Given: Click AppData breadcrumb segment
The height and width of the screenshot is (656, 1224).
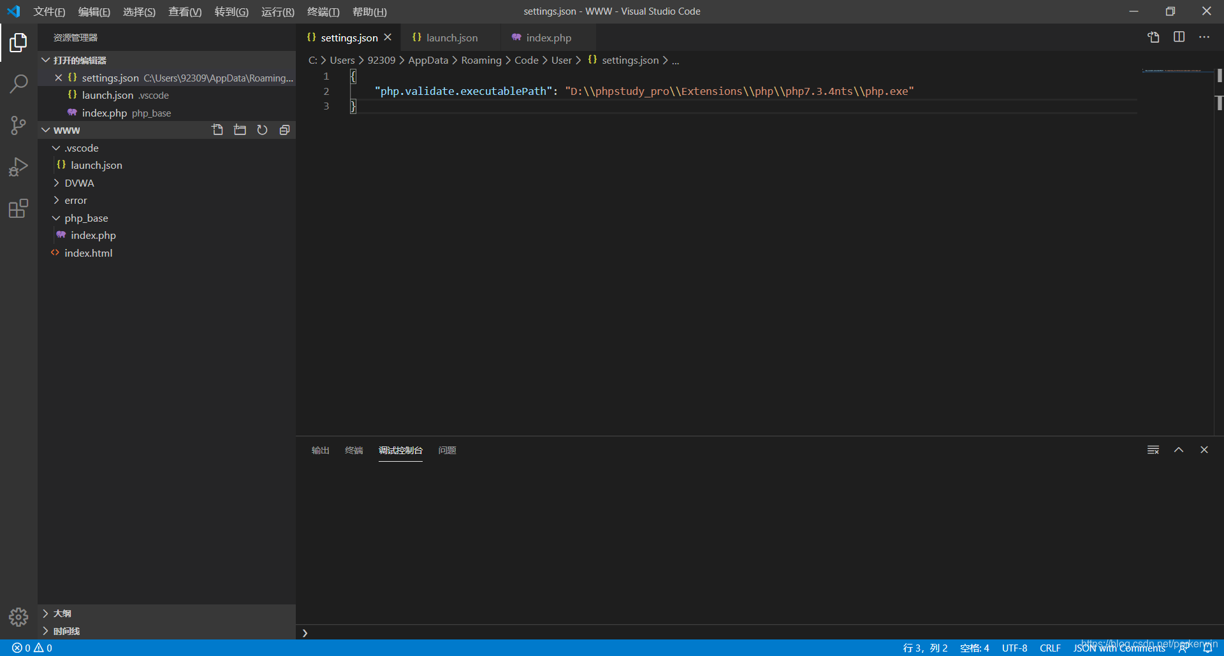Looking at the screenshot, I should [x=428, y=60].
